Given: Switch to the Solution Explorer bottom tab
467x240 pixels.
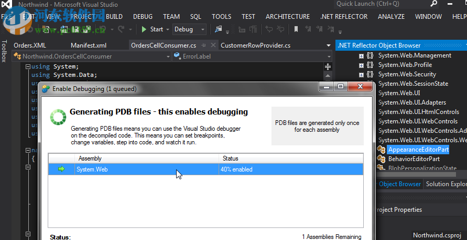Looking at the screenshot, I should coord(446,184).
